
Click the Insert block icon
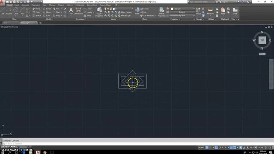click(x=137, y=11)
